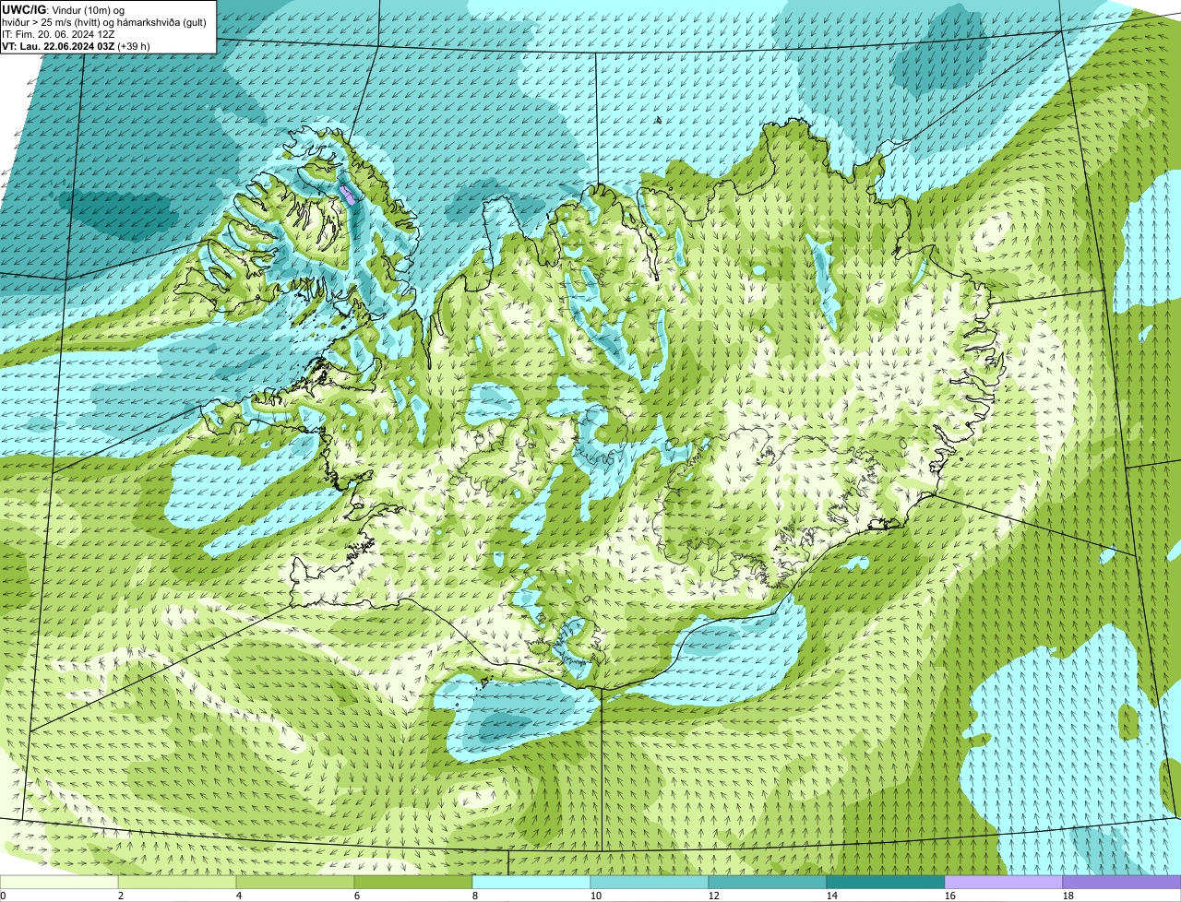Image resolution: width=1181 pixels, height=902 pixels.
Task: Click the '4' scale label
Action: (239, 896)
